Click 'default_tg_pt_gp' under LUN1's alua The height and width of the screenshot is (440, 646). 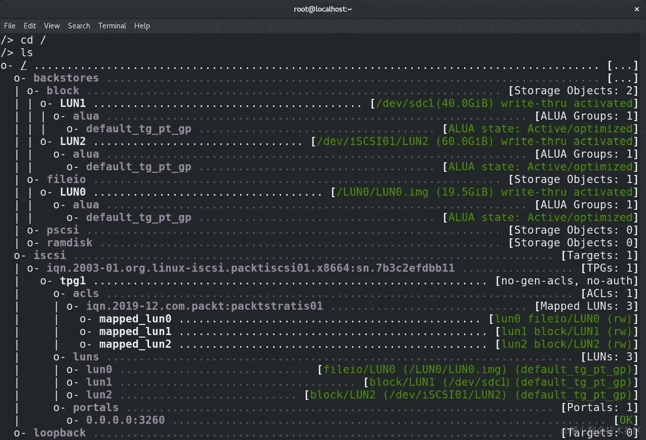pos(139,129)
